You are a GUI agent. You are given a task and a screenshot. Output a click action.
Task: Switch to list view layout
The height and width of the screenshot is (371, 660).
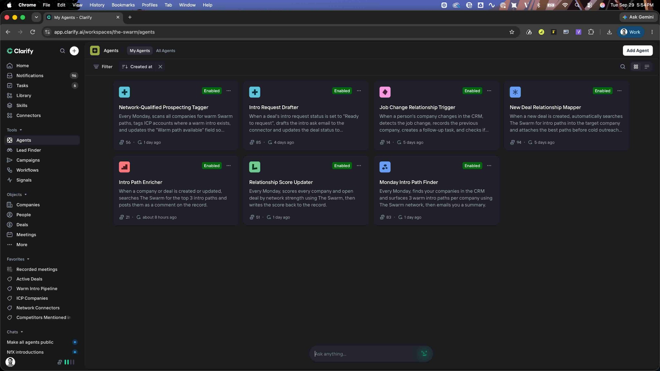(647, 67)
